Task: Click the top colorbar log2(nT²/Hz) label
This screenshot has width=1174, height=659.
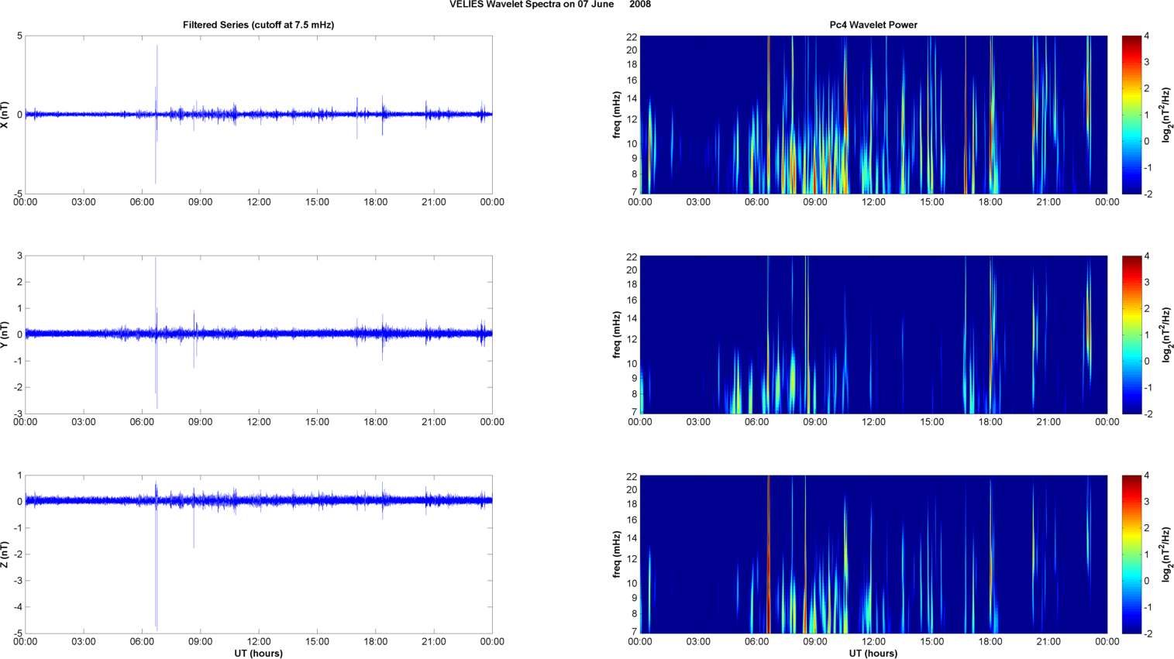Action: [x=1165, y=115]
